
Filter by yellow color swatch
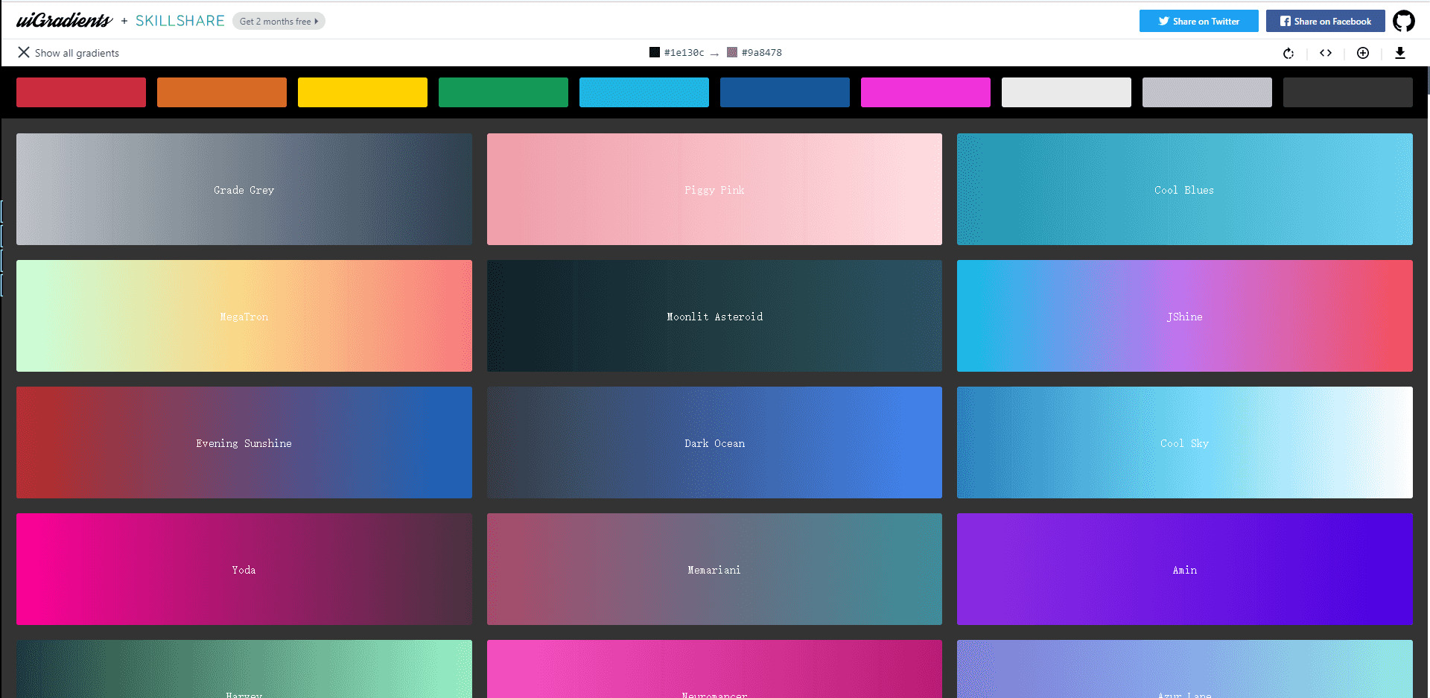coord(363,92)
